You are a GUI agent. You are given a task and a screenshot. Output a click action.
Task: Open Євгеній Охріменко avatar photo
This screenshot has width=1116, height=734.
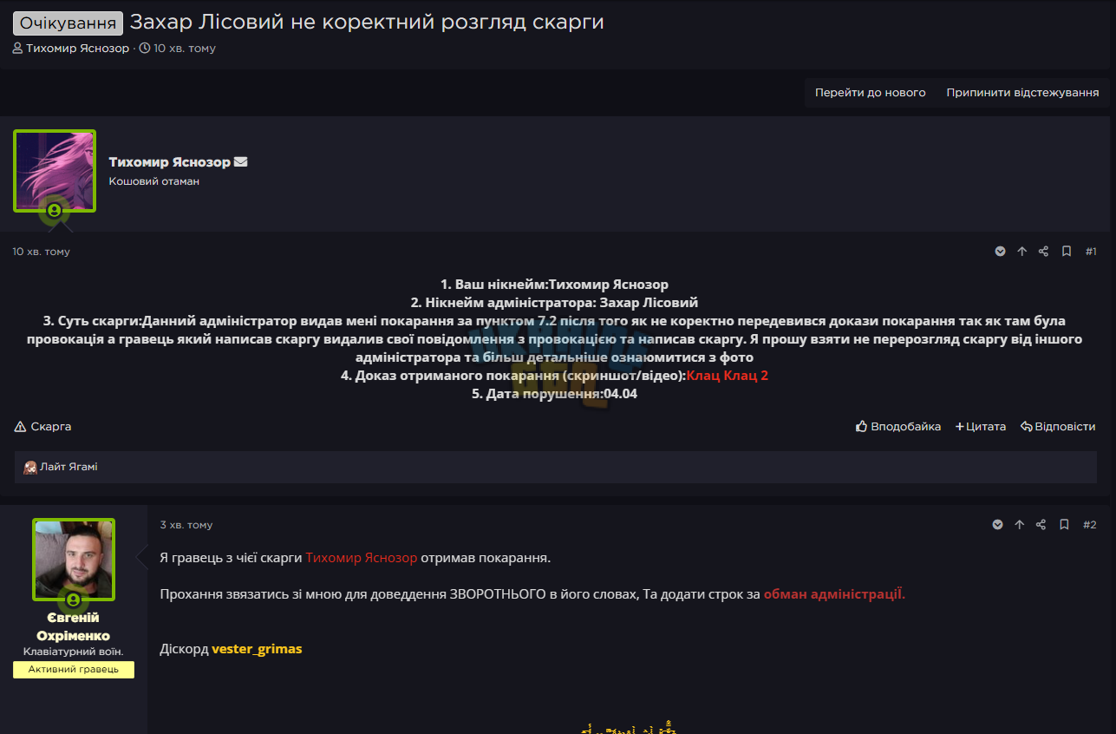pyautogui.click(x=74, y=560)
